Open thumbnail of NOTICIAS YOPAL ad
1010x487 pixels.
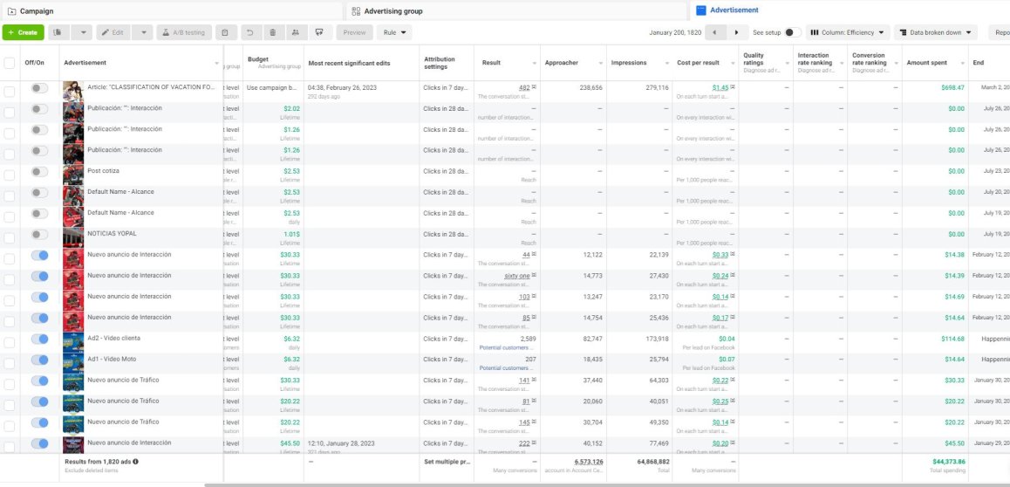72,237
